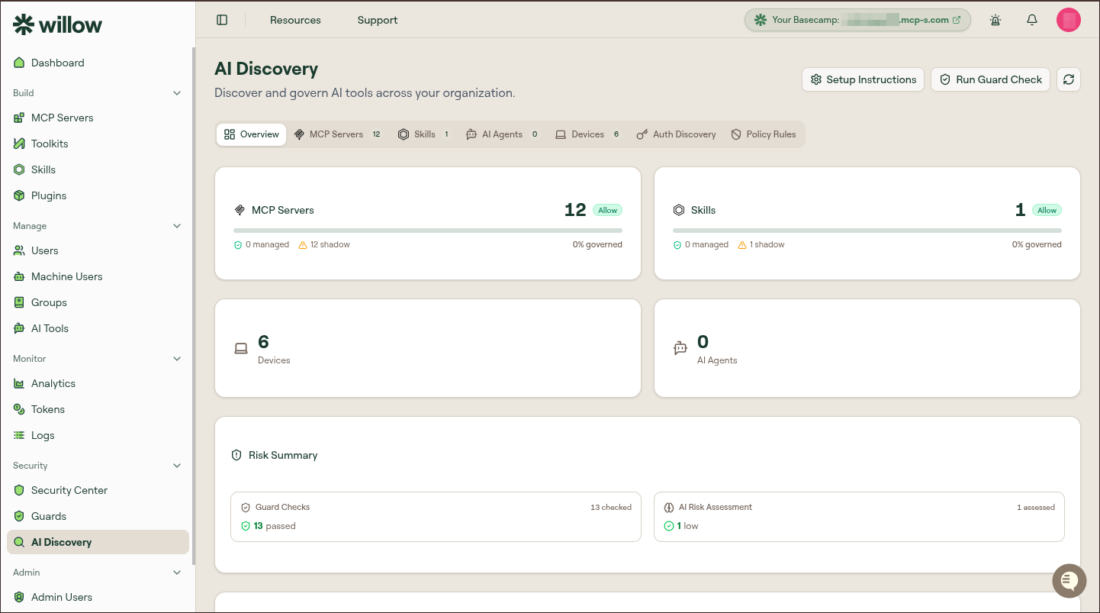Click the Admin Users icon
This screenshot has width=1100, height=613.
[x=19, y=597]
